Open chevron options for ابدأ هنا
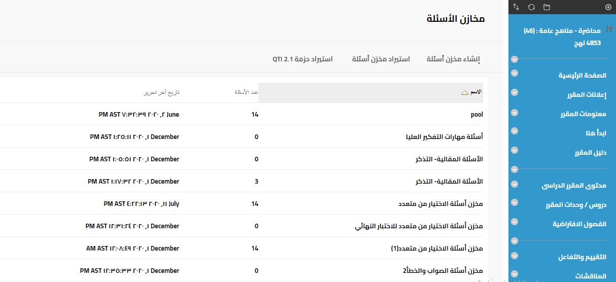616x282 pixels. point(515,131)
